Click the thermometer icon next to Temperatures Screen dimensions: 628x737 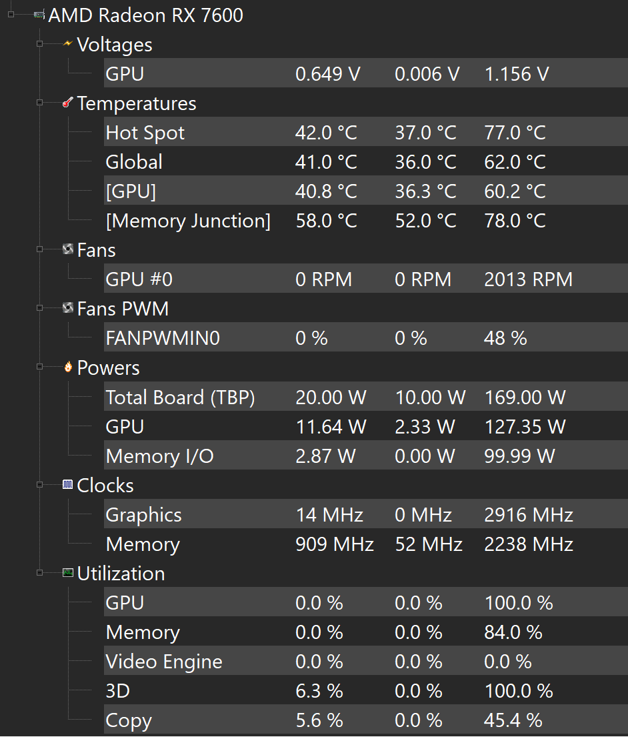[x=67, y=103]
